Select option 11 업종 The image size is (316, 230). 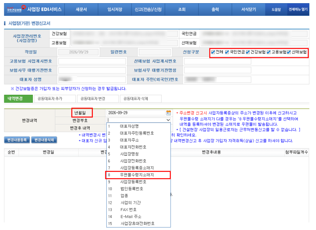coord(139,196)
